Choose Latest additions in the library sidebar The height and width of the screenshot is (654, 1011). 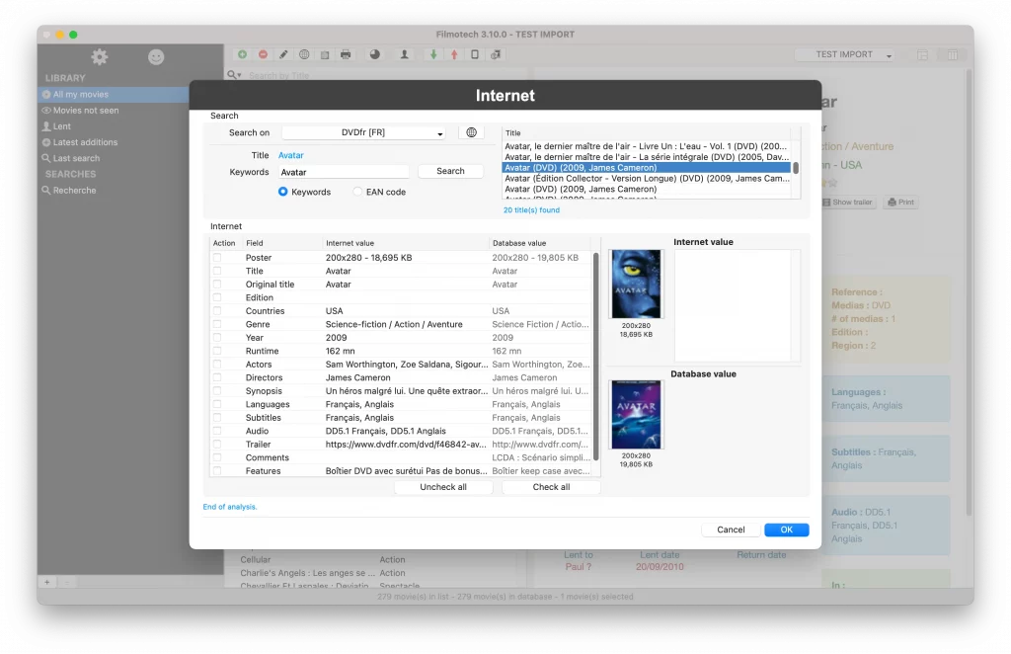(x=85, y=142)
